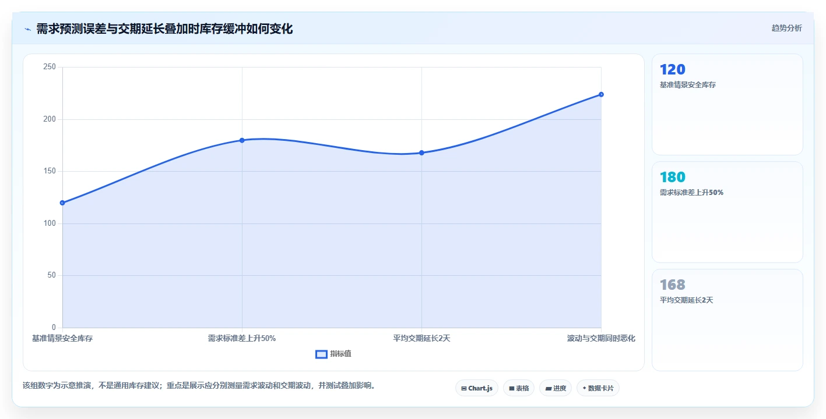The height and width of the screenshot is (419, 826).
Task: Open the 180 需求标准差上升50% card
Action: tap(727, 212)
